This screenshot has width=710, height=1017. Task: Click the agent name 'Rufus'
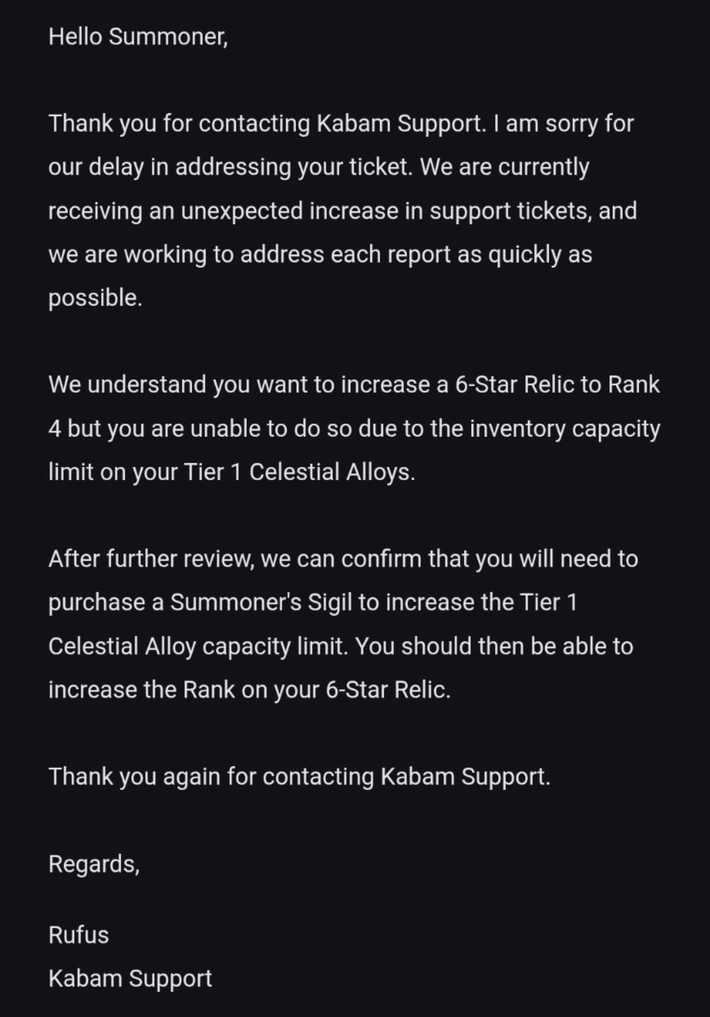(78, 935)
